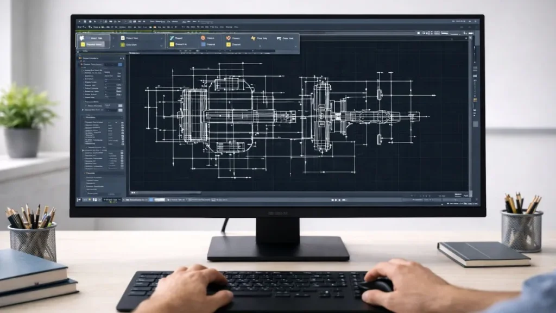Select the red angle measurement tool icon
The image size is (556, 313).
(x=228, y=37)
